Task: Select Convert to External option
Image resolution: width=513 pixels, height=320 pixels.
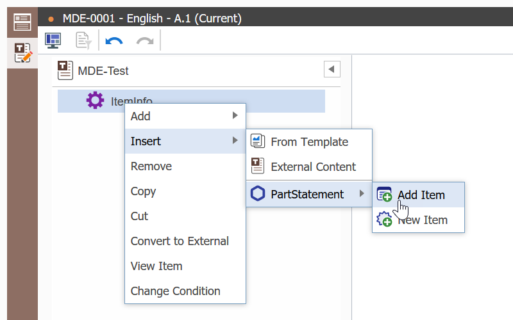Action: click(180, 241)
